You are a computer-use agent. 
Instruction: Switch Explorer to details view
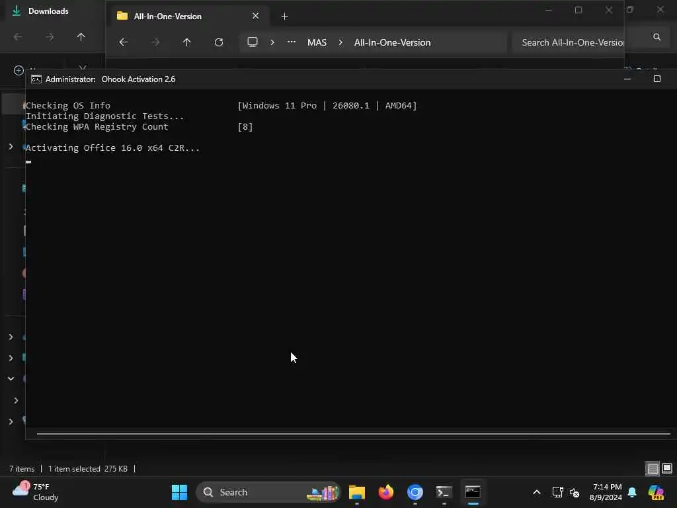click(x=653, y=469)
